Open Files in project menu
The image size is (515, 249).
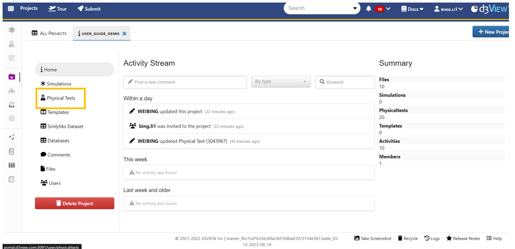click(x=48, y=169)
